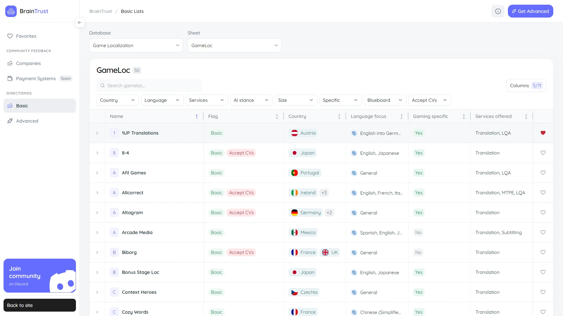Unfavorite 1UP Translations with the red heart
Viewport: 563px width, 316px height.
point(543,133)
